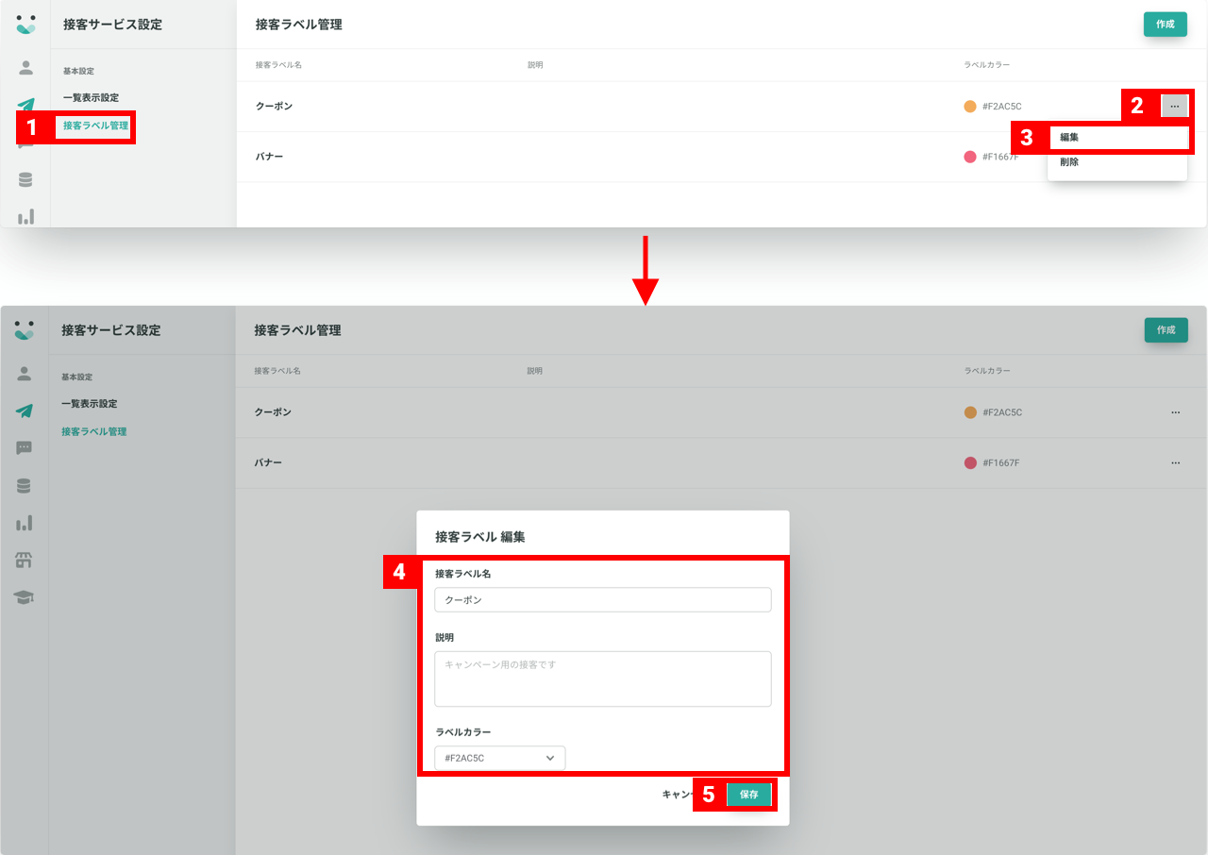Click the app logo in lower screenshot
The height and width of the screenshot is (855, 1208).
coord(25,330)
